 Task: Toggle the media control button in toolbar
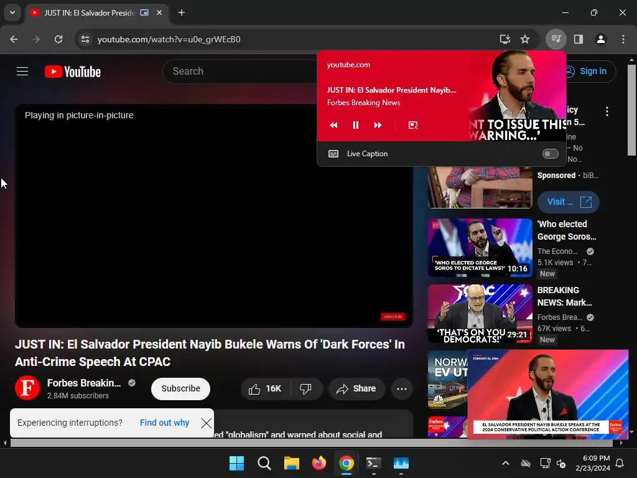[556, 39]
